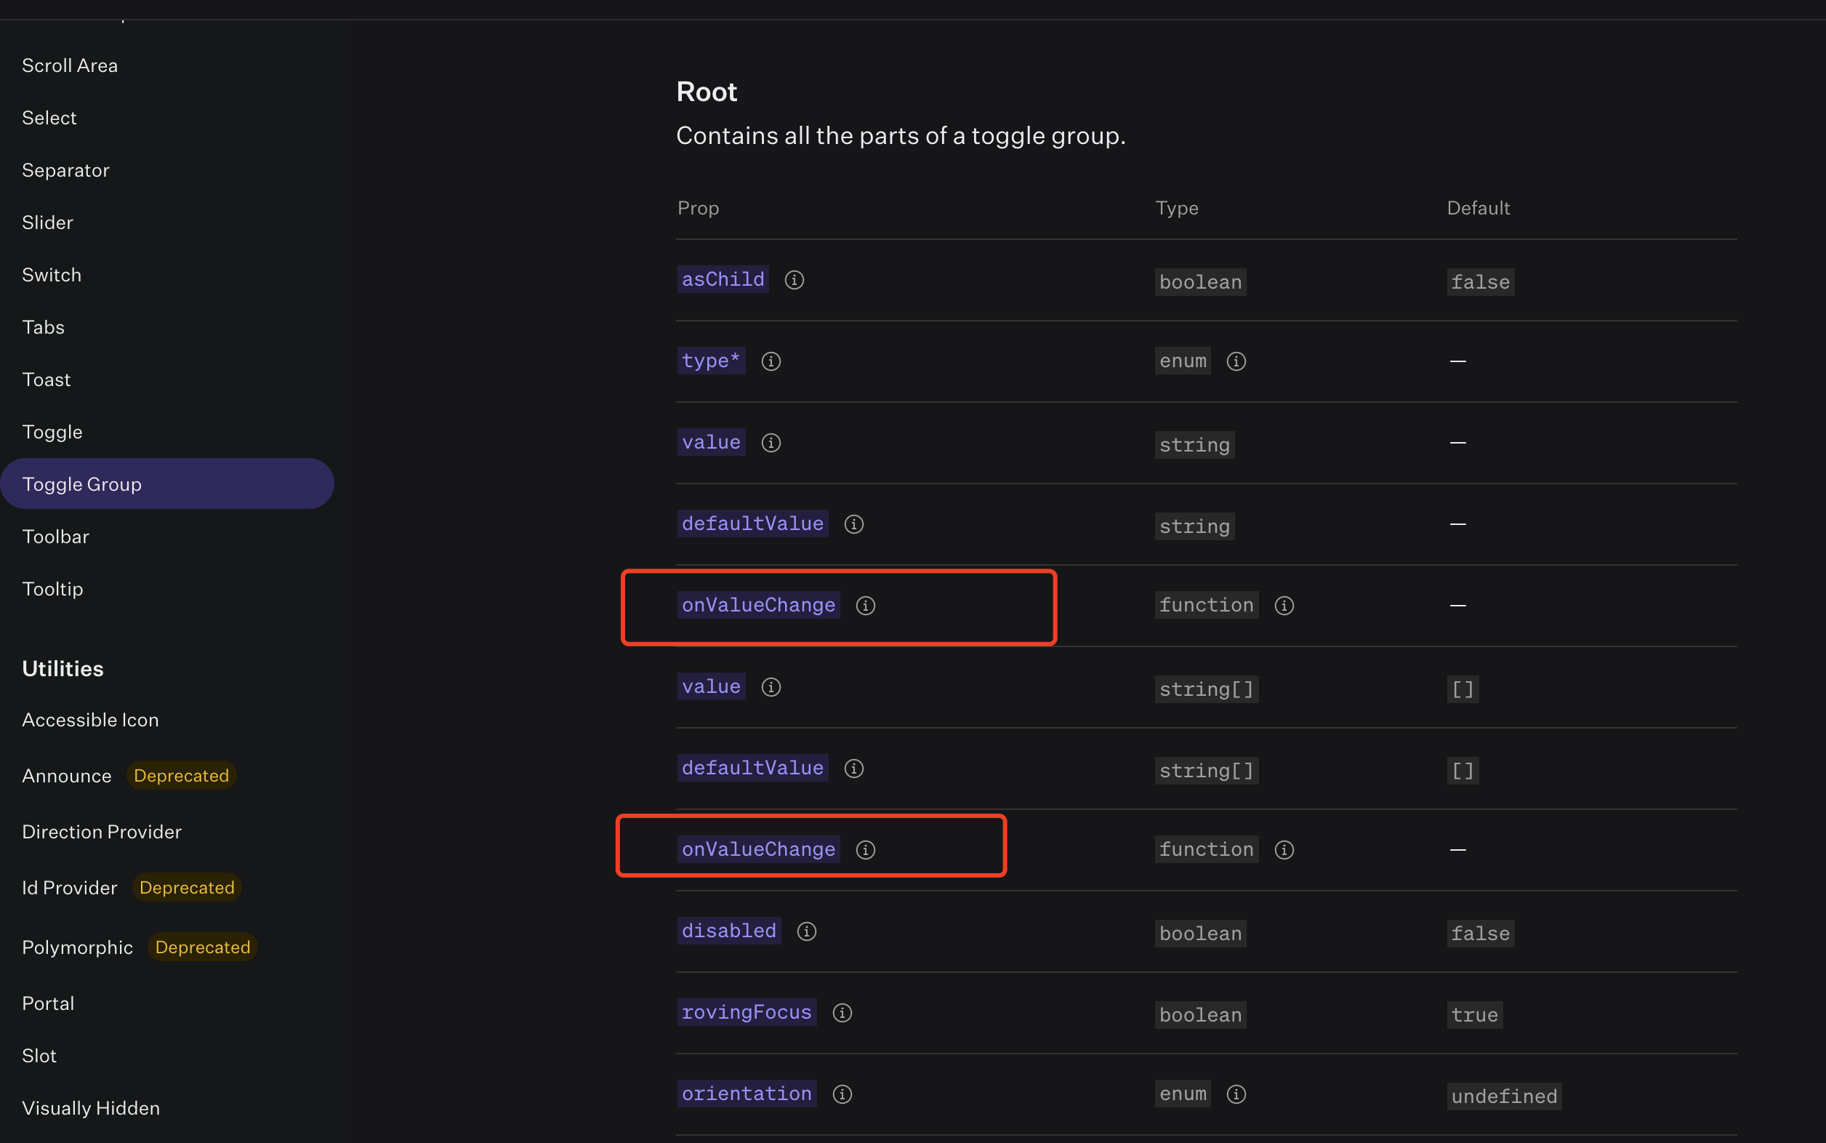Navigate to the Toolbar component page
1826x1143 pixels.
[x=55, y=537]
